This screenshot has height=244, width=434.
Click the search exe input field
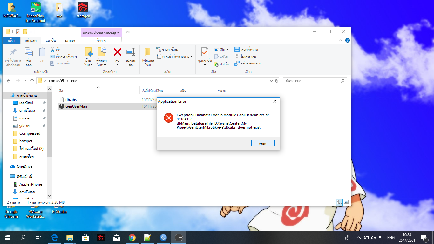coord(311,81)
